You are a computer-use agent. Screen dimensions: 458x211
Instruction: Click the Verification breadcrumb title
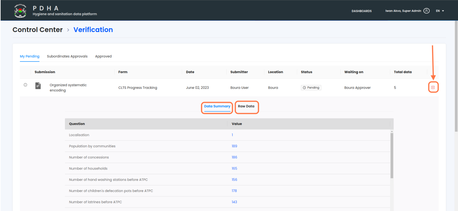coord(93,30)
